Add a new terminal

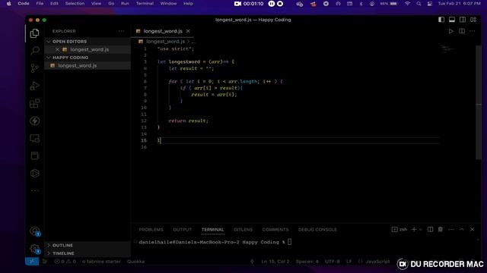414,229
